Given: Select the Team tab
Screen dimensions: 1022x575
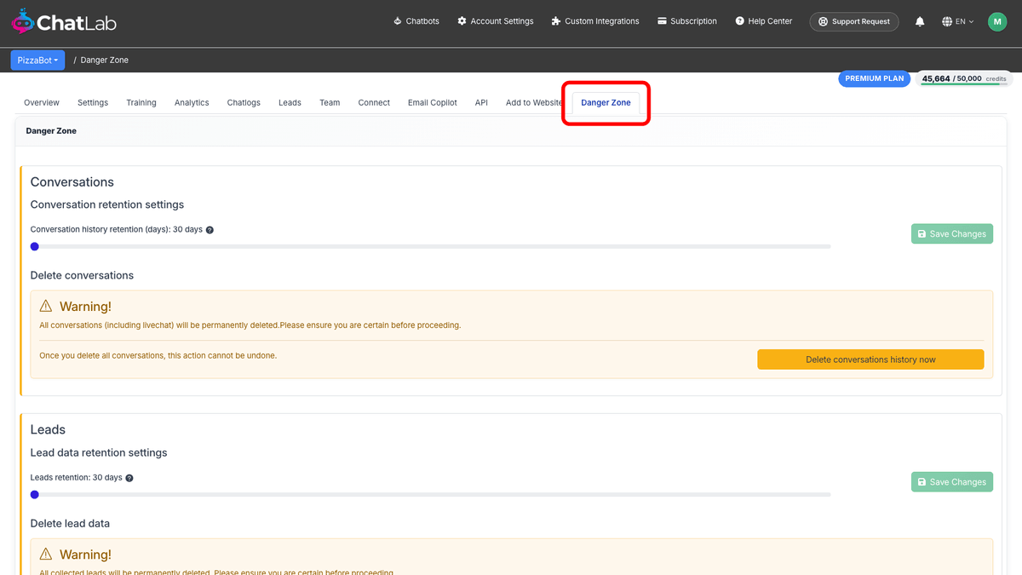Looking at the screenshot, I should point(330,102).
